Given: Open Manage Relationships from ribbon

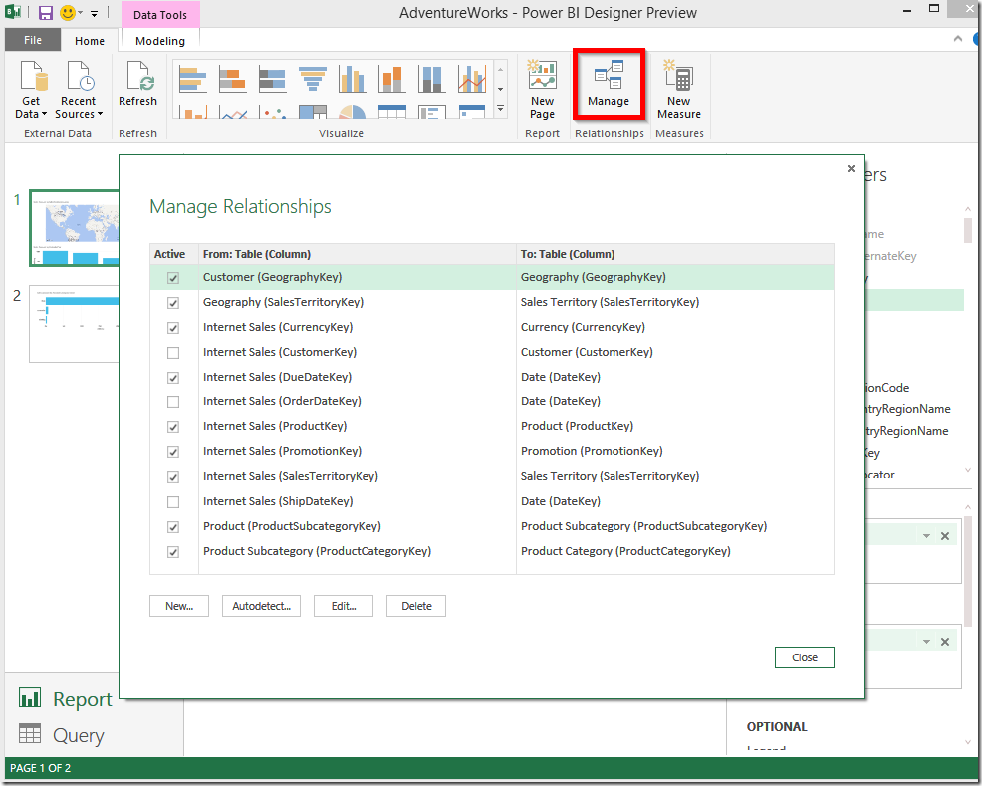Looking at the screenshot, I should [x=609, y=84].
